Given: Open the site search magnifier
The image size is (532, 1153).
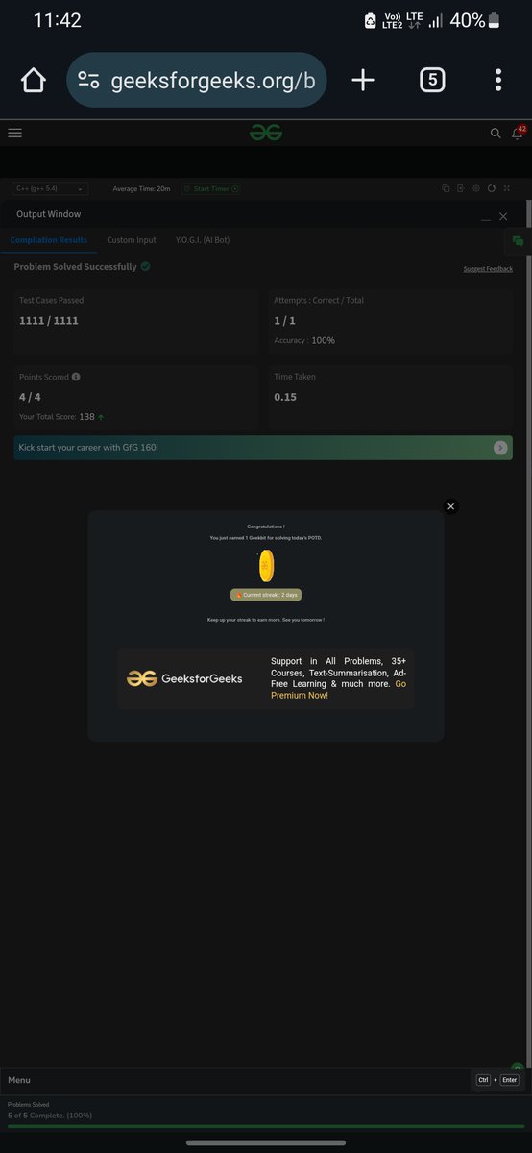Looking at the screenshot, I should pos(496,134).
